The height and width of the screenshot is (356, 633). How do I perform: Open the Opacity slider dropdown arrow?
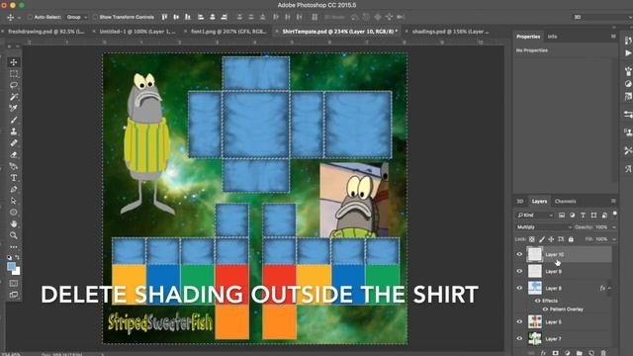coord(614,227)
